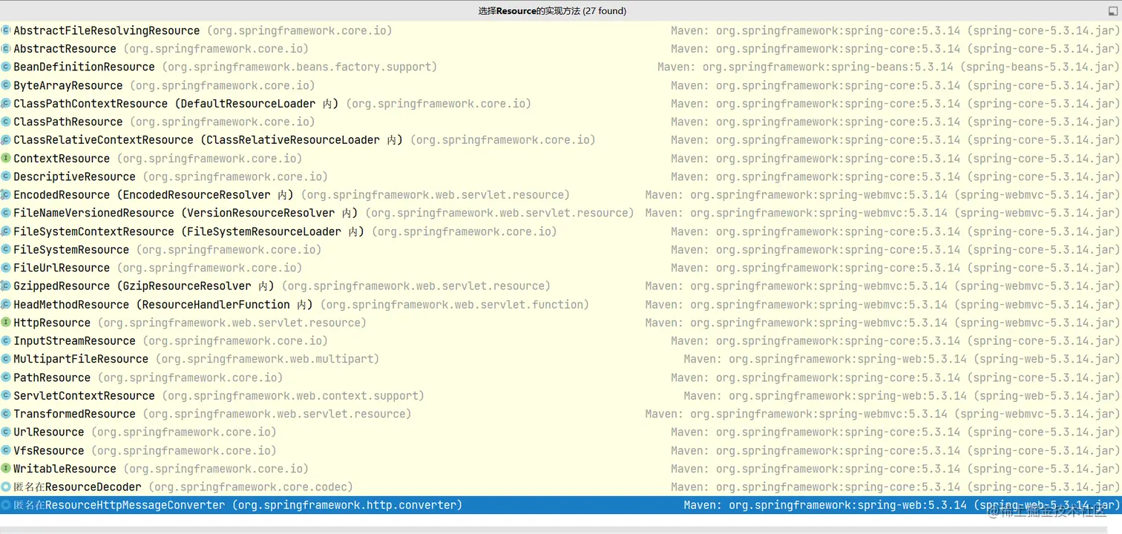Select anonymous class in ResourceDecoder row
Image resolution: width=1122 pixels, height=534 pixels.
tap(561, 487)
